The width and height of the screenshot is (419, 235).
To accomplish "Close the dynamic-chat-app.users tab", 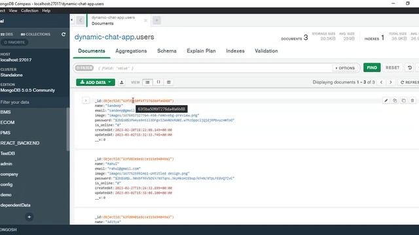I will pyautogui.click(x=145, y=20).
